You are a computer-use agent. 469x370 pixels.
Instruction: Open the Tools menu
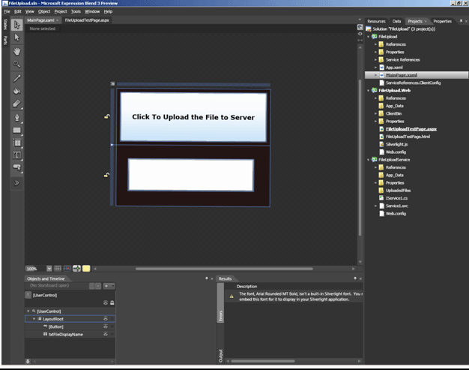click(x=76, y=11)
